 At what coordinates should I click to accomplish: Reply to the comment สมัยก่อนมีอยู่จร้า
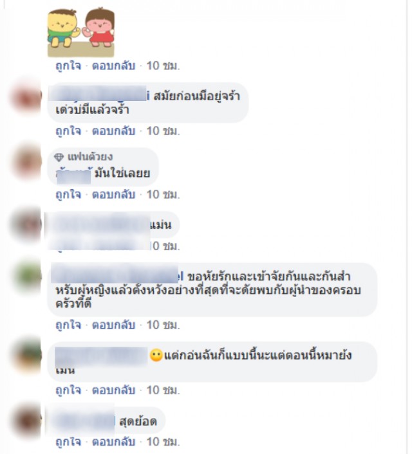[114, 131]
